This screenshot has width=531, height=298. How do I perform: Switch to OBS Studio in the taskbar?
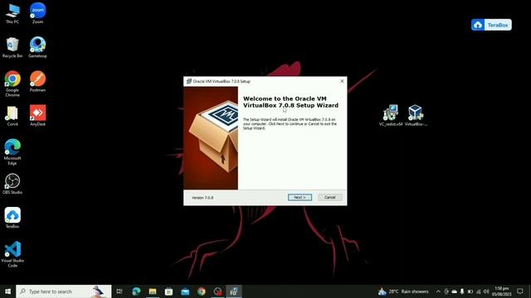217,291
